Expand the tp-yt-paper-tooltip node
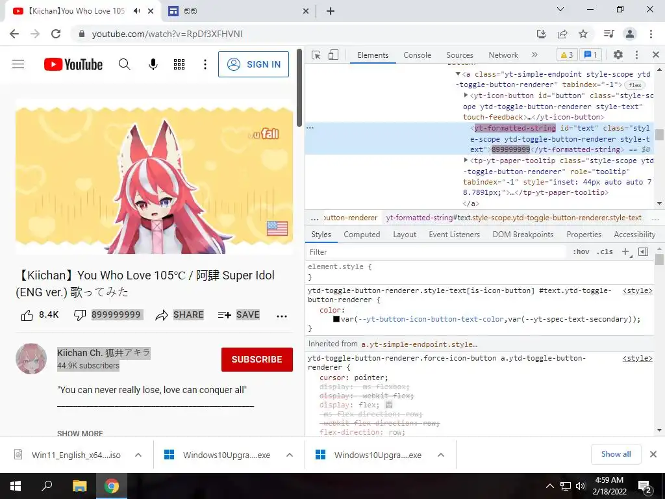Screen dimensions: 665x499 coord(466,160)
